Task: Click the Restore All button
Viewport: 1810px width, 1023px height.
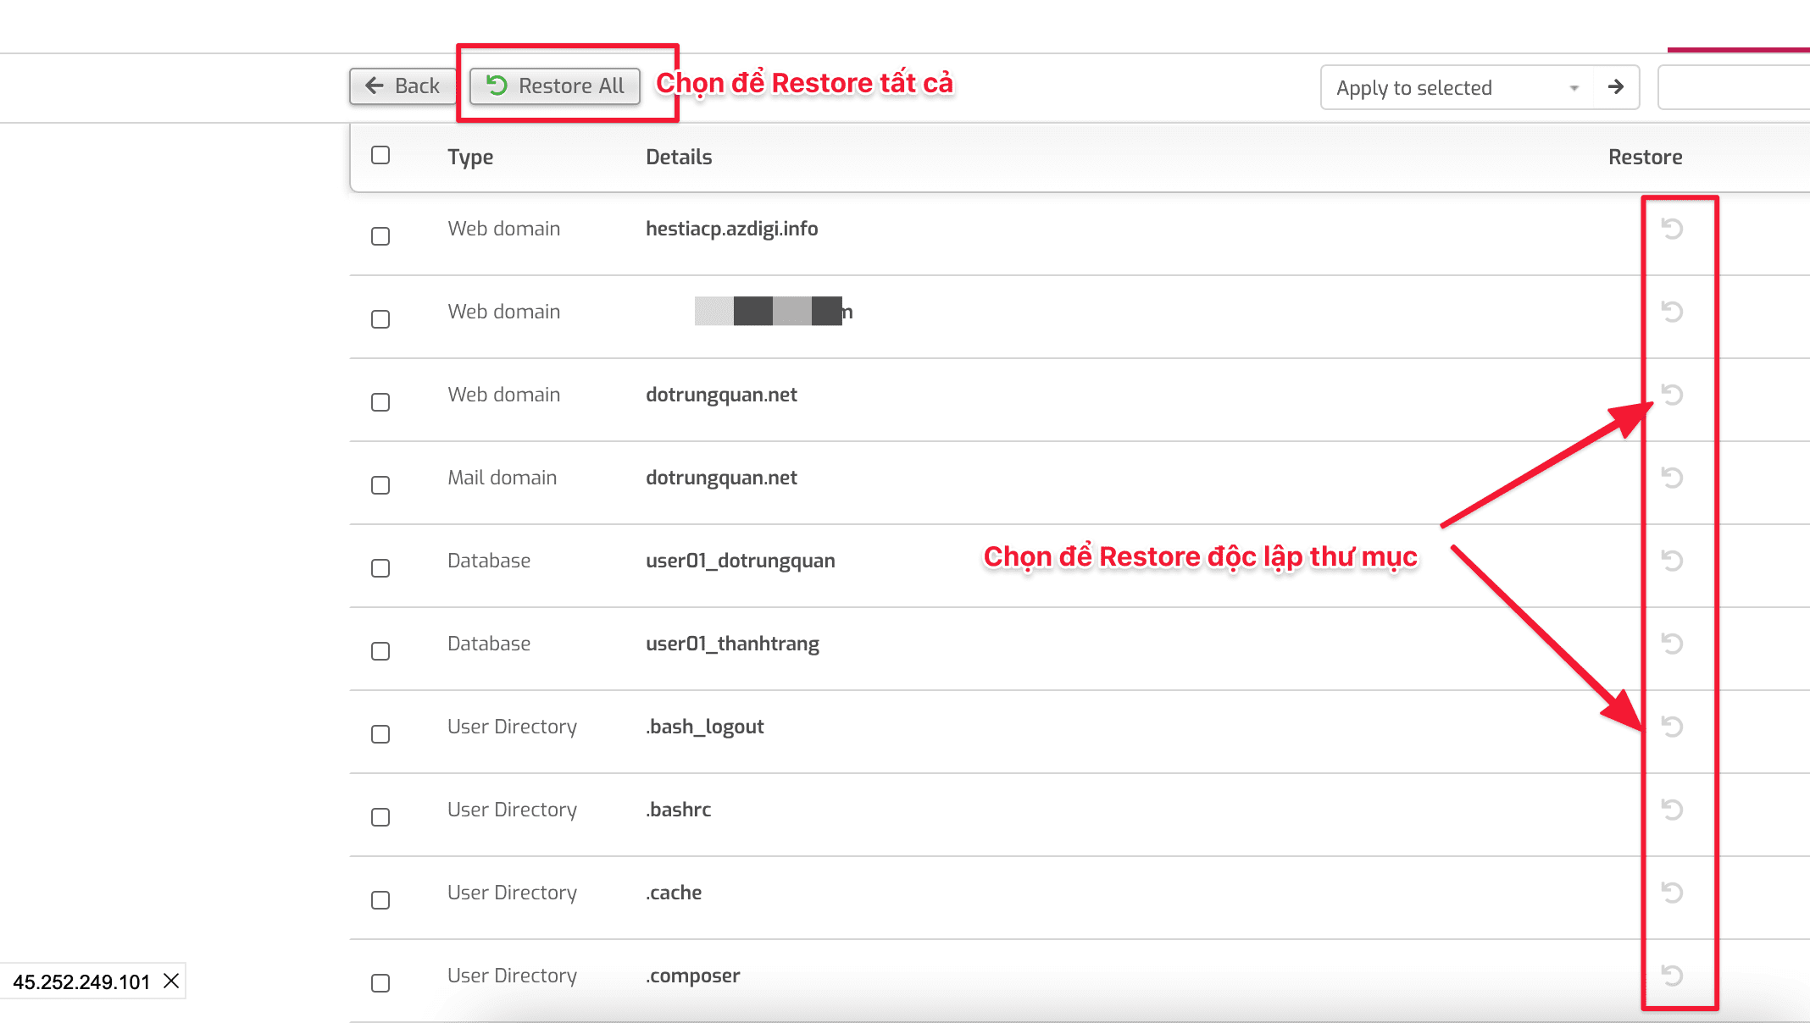Action: 554,85
